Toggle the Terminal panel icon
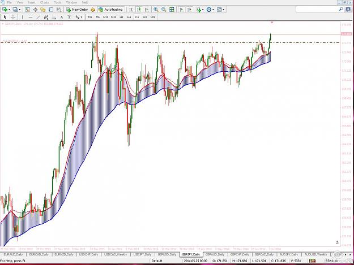Viewport: 354px width, 265px height. coord(51,10)
